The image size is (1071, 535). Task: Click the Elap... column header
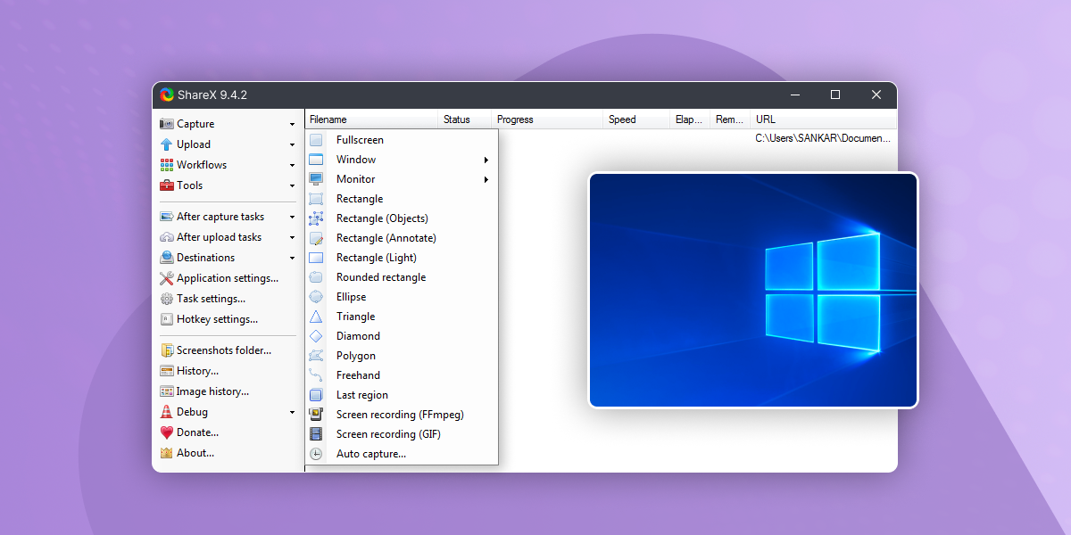point(691,119)
